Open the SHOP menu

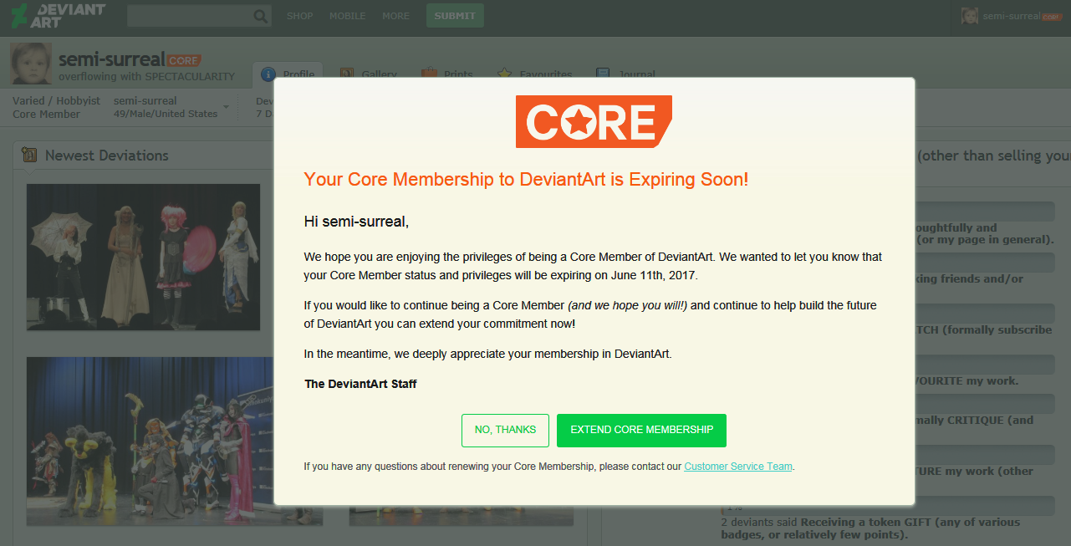point(300,16)
